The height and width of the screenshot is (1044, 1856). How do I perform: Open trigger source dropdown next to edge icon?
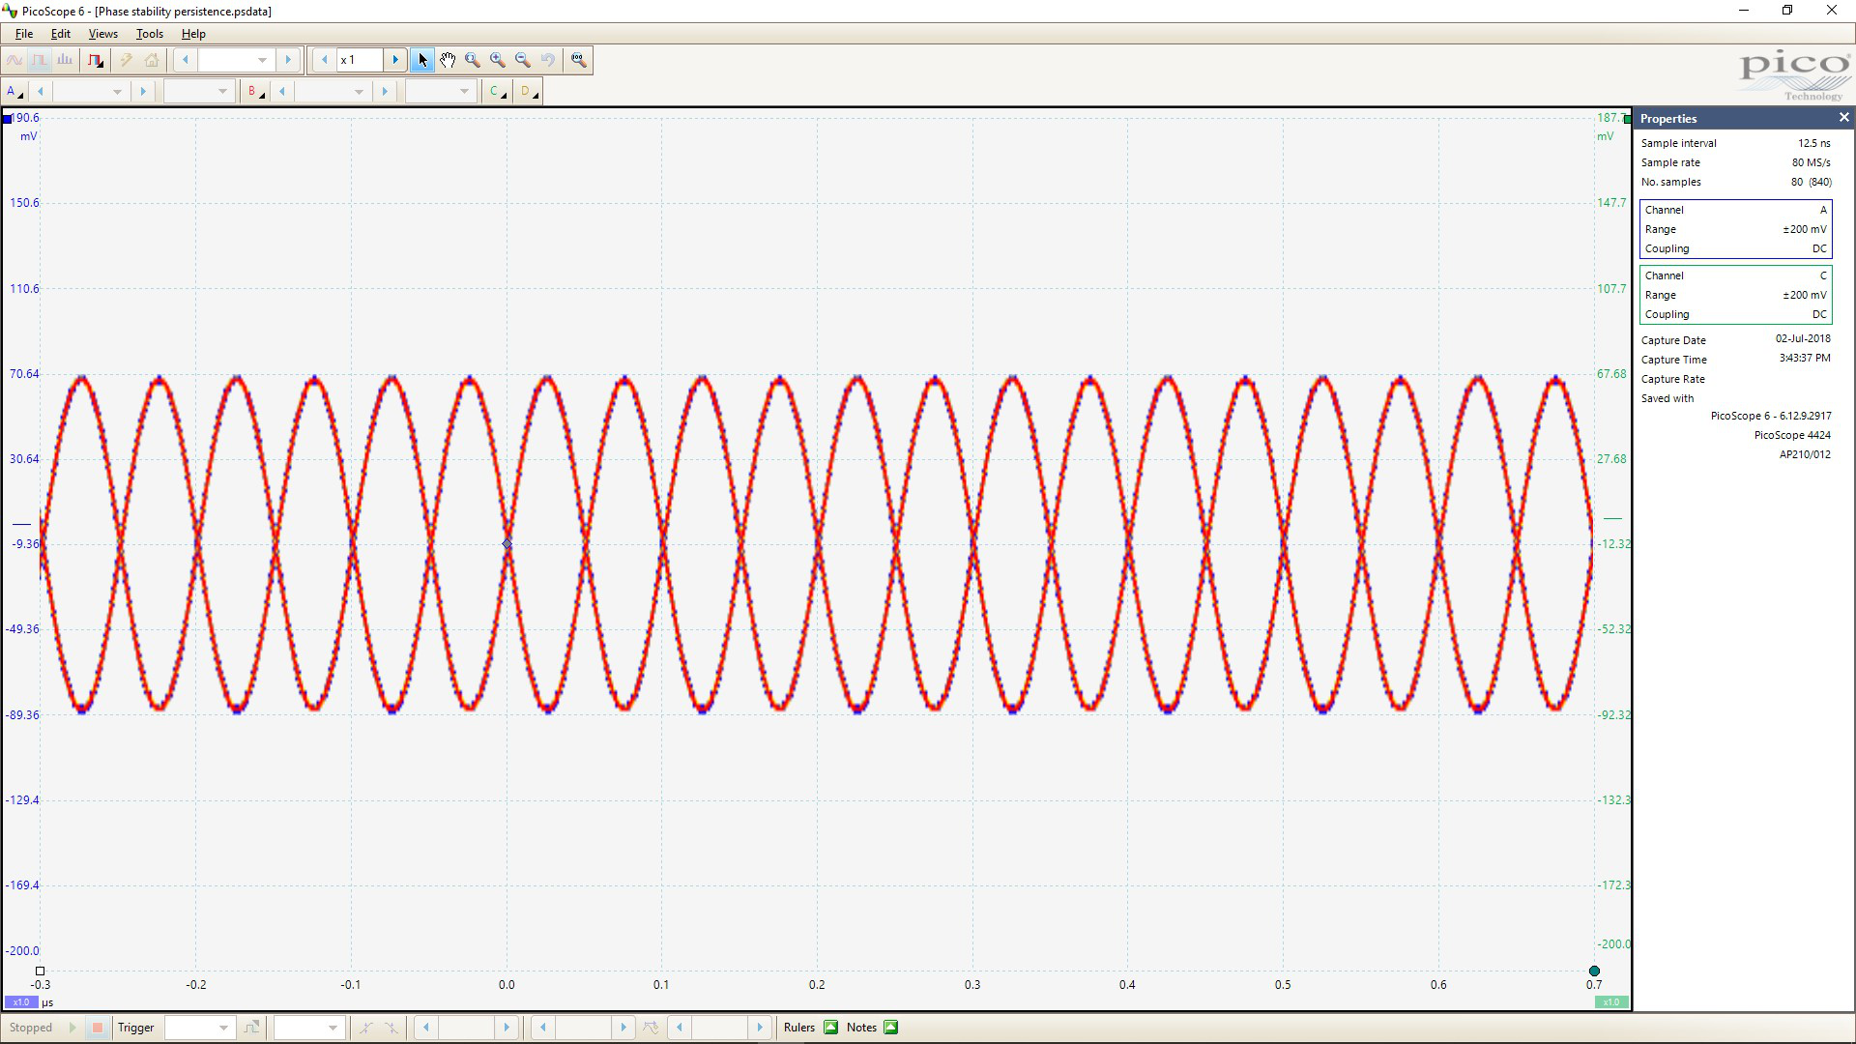pos(309,1028)
